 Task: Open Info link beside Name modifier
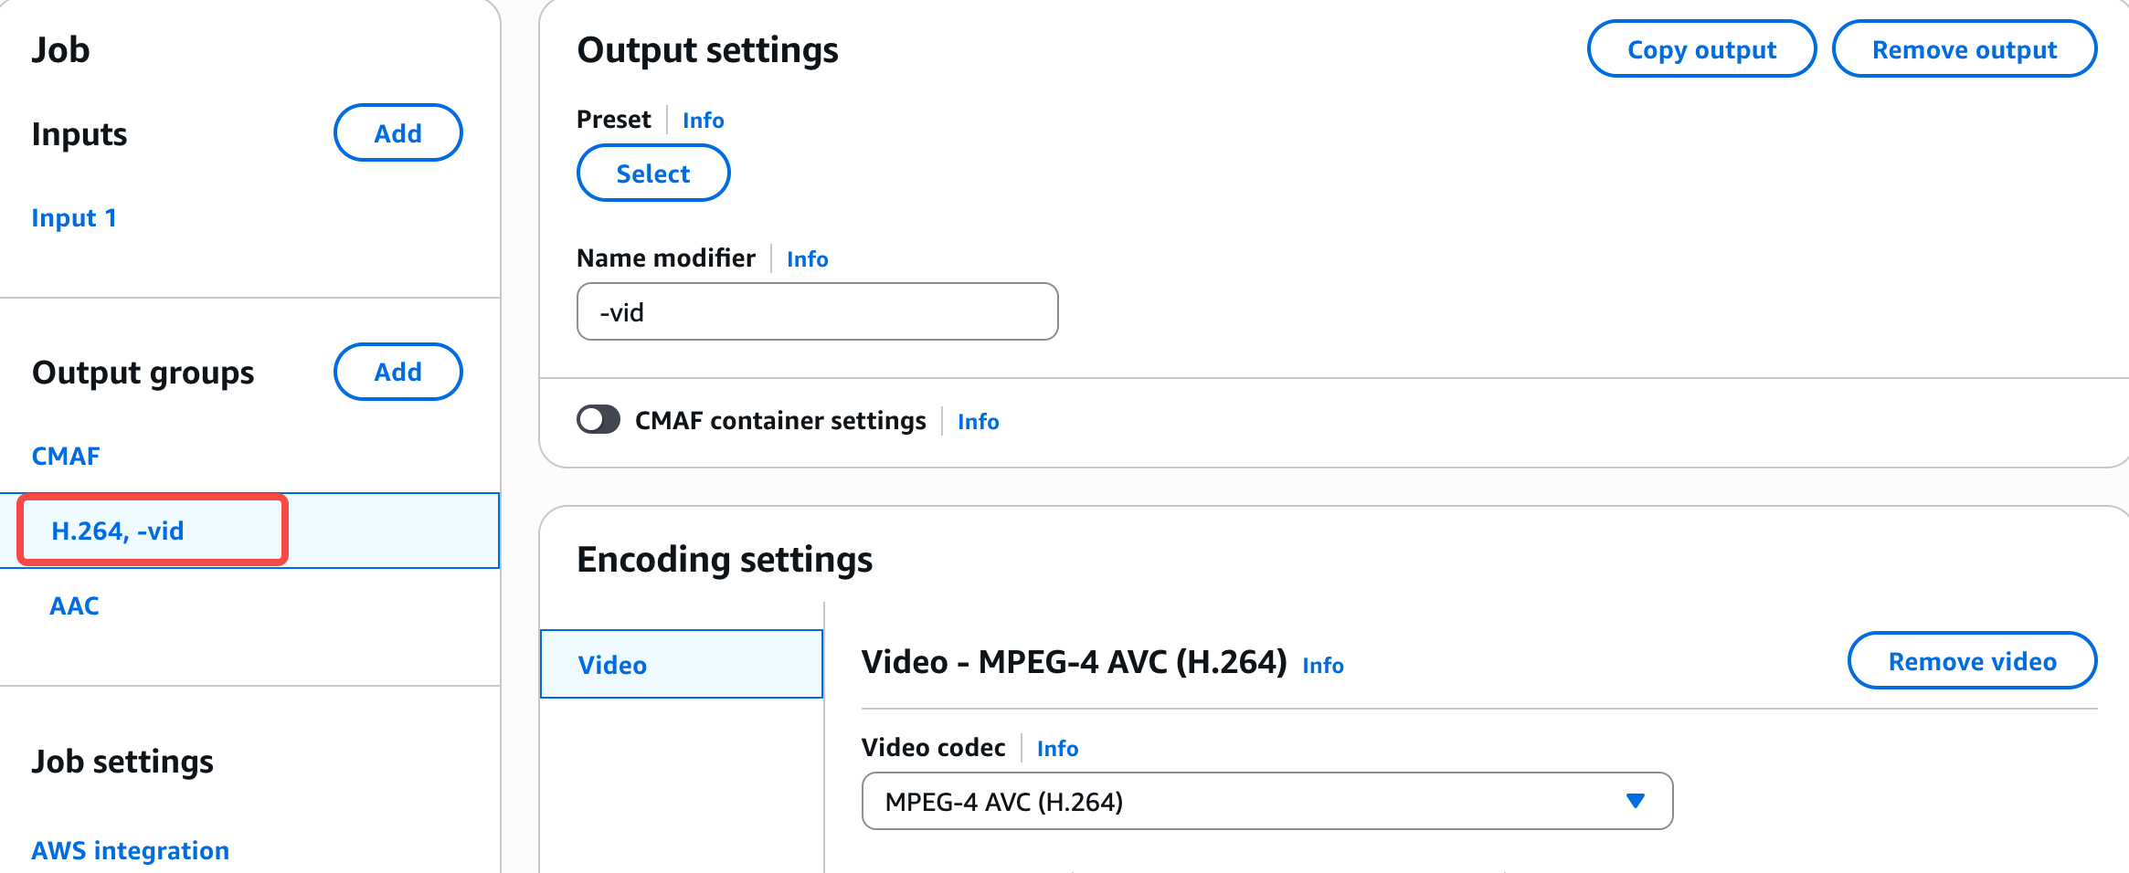[x=807, y=259]
